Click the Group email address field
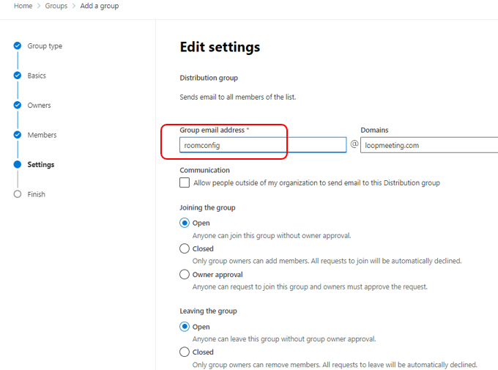Viewport: 498px width, 370px height. (x=263, y=145)
